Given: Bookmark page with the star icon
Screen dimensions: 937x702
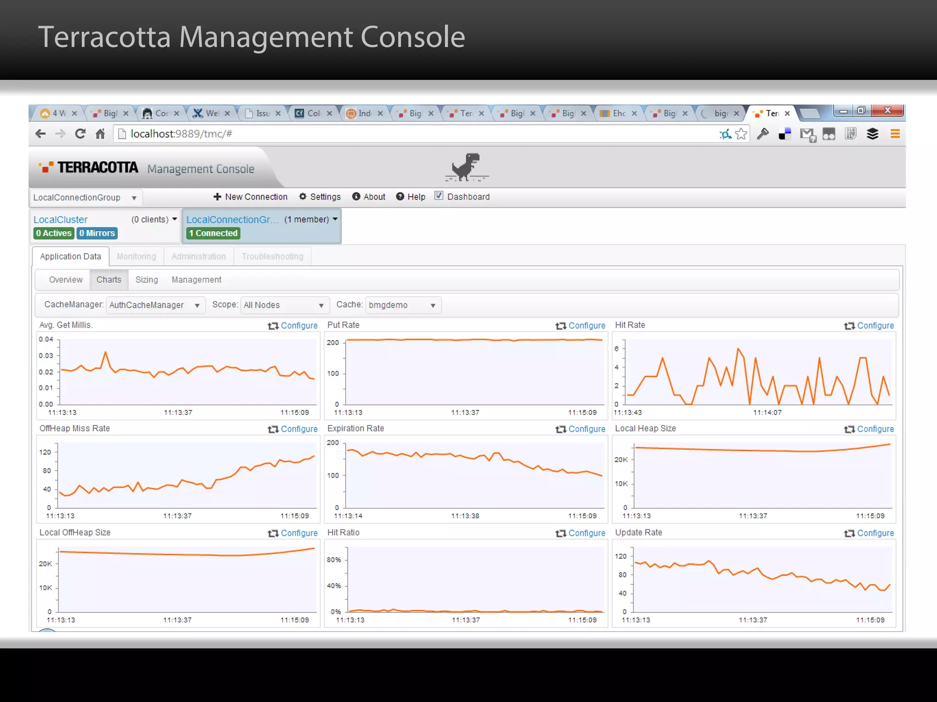Looking at the screenshot, I should coord(741,134).
